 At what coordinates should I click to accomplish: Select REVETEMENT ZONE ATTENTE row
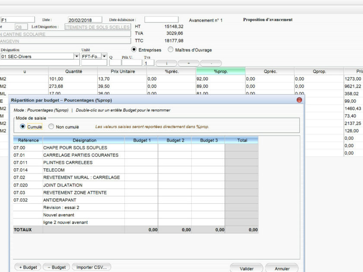click(x=136, y=193)
